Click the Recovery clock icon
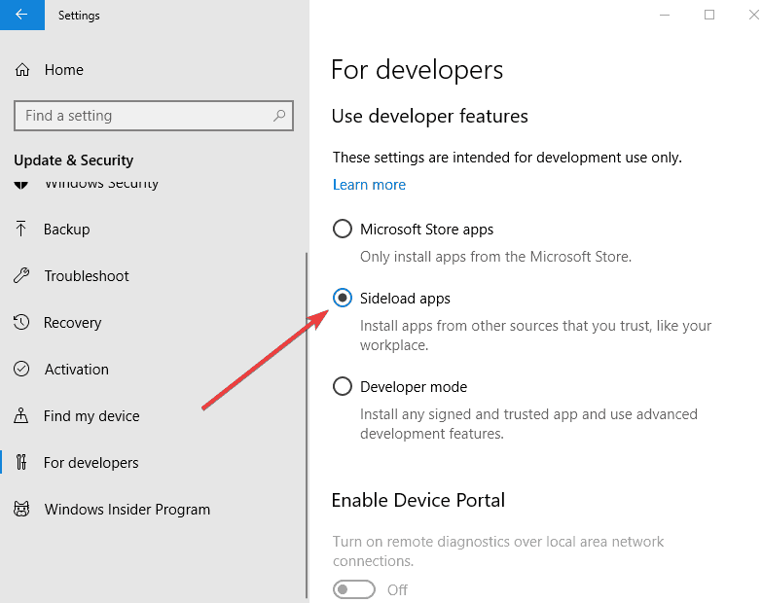This screenshot has width=762, height=603. point(21,322)
